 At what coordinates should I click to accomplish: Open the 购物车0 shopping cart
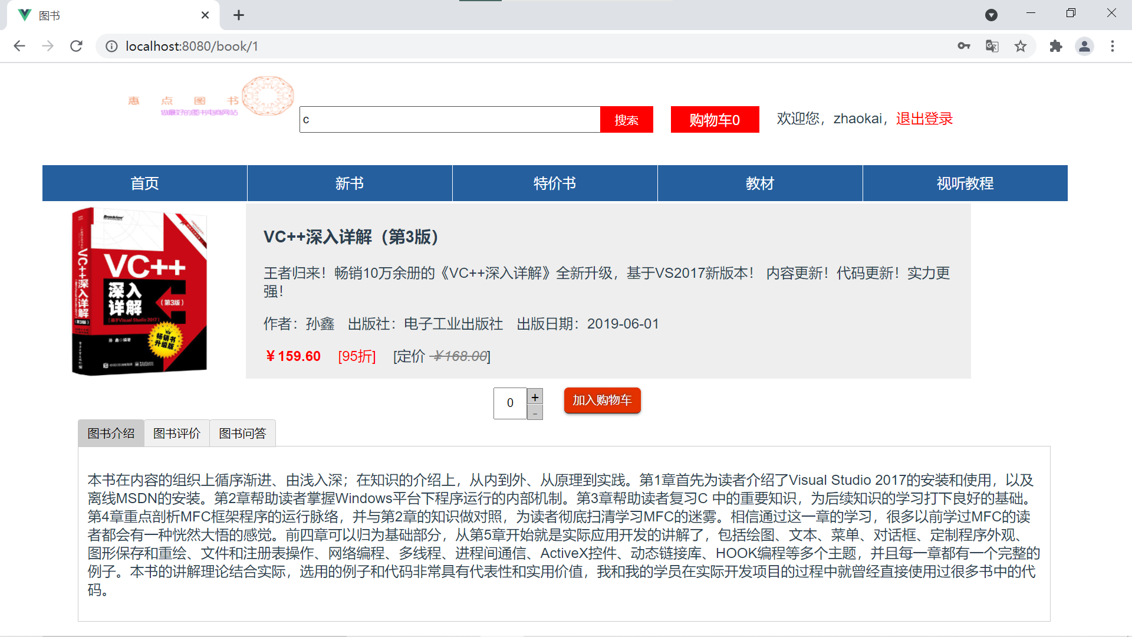[714, 119]
